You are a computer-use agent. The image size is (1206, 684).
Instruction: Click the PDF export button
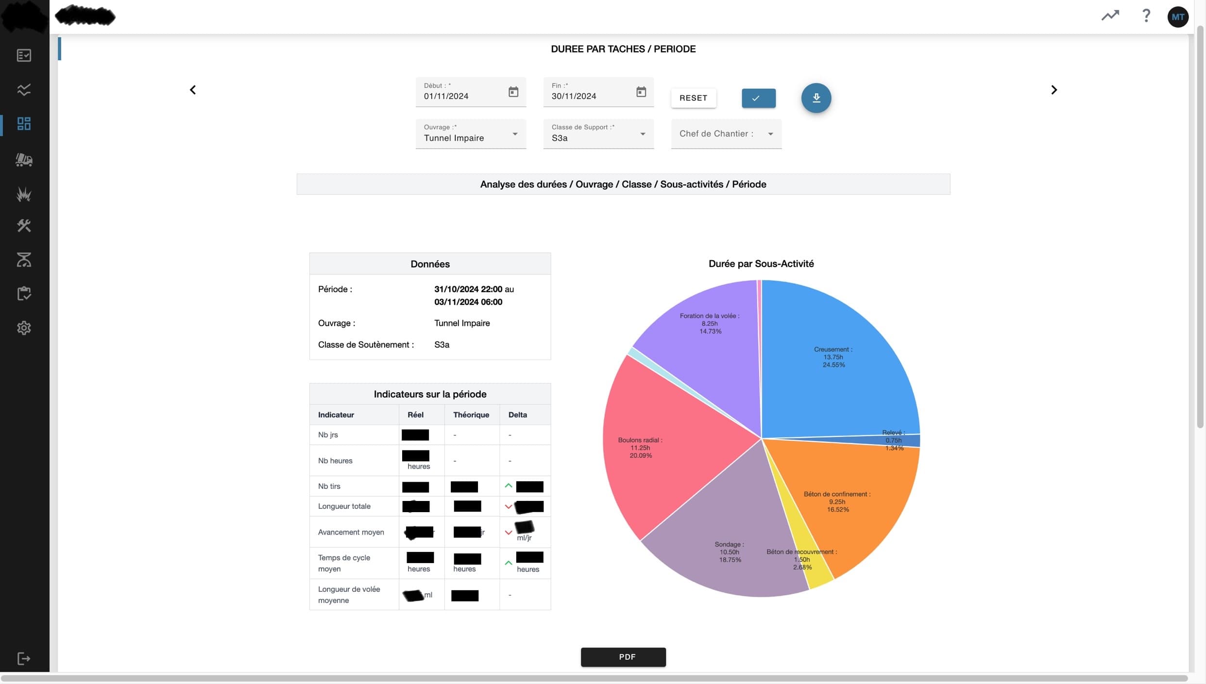click(623, 657)
